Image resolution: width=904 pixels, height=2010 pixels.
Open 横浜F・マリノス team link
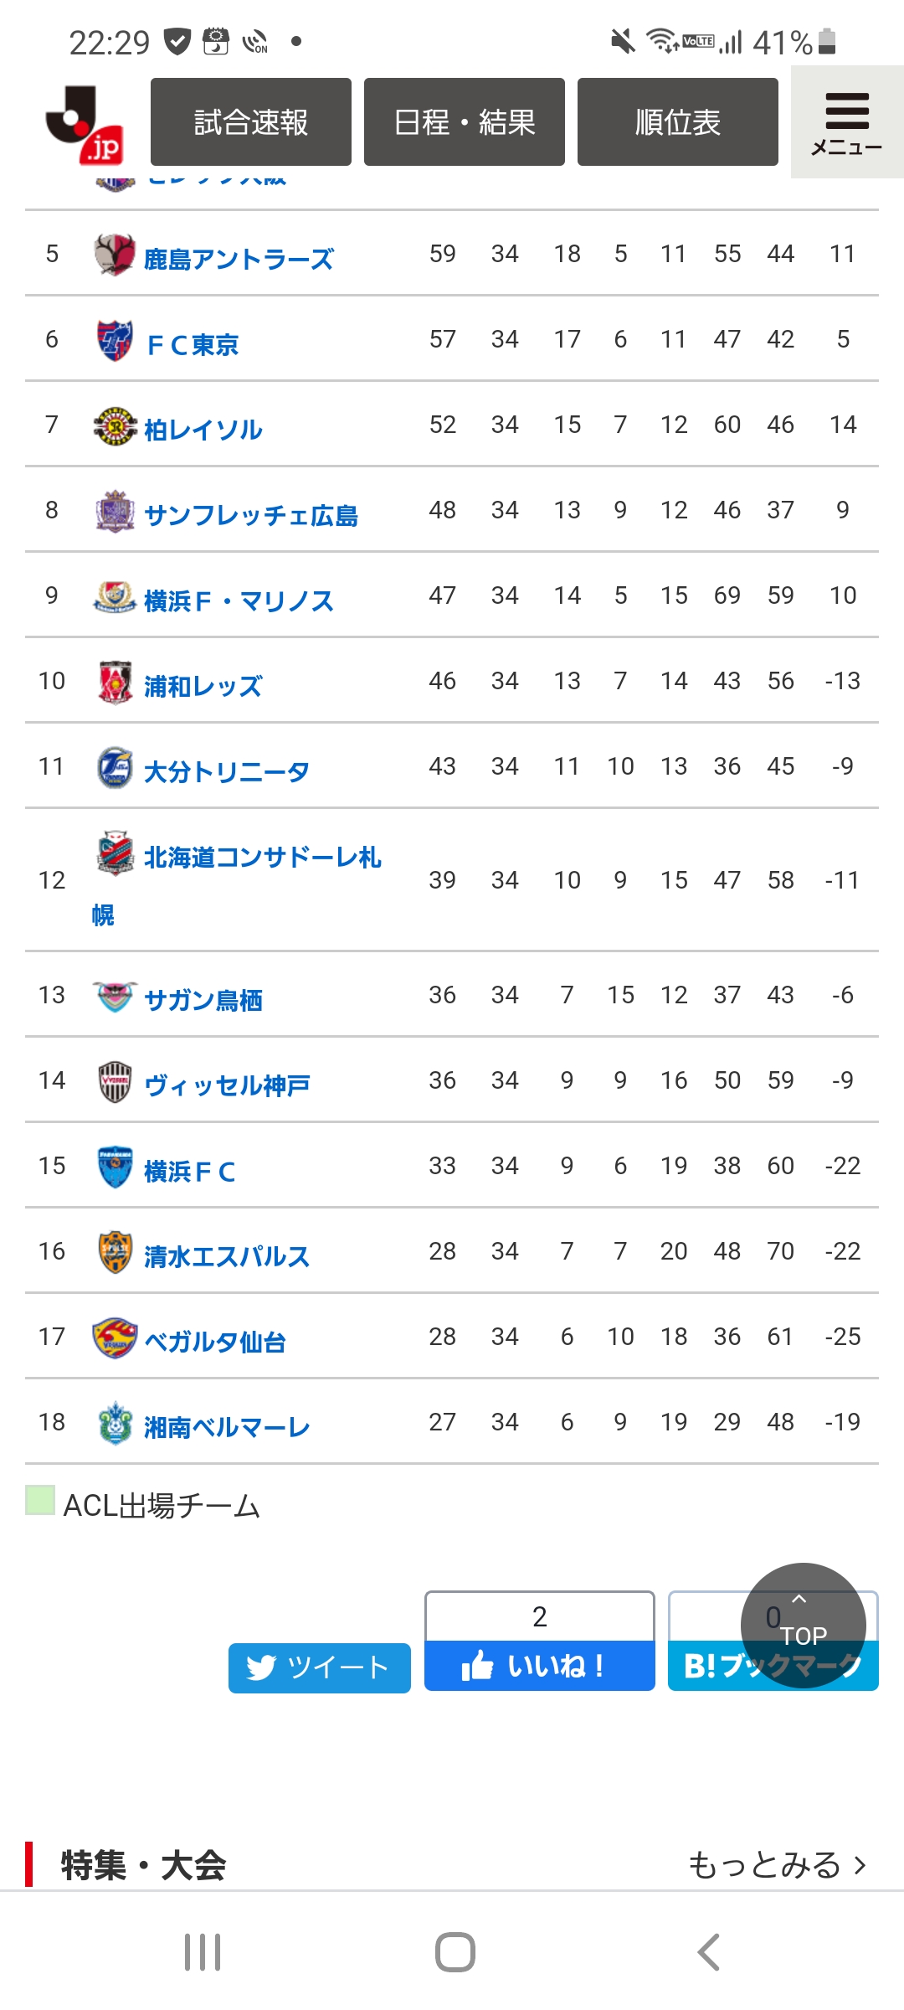(x=239, y=600)
